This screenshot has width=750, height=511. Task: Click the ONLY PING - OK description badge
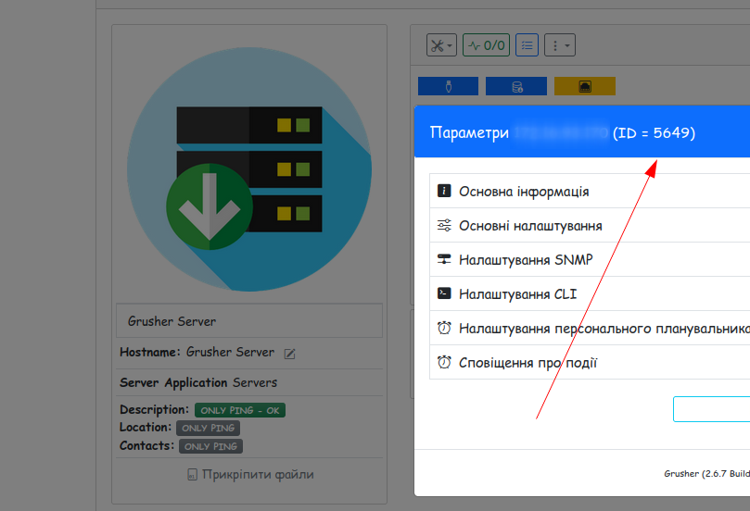239,410
